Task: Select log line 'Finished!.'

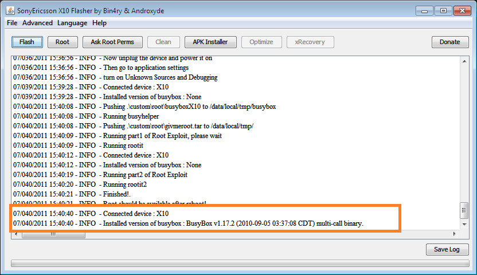Action: pyautogui.click(x=72, y=194)
